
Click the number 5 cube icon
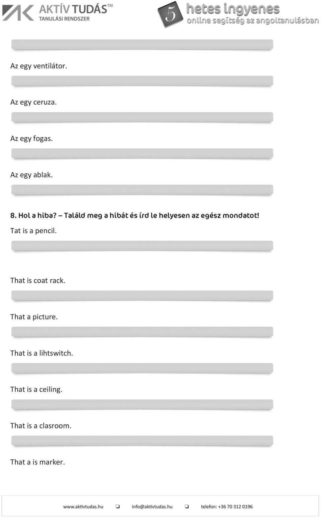click(x=171, y=14)
